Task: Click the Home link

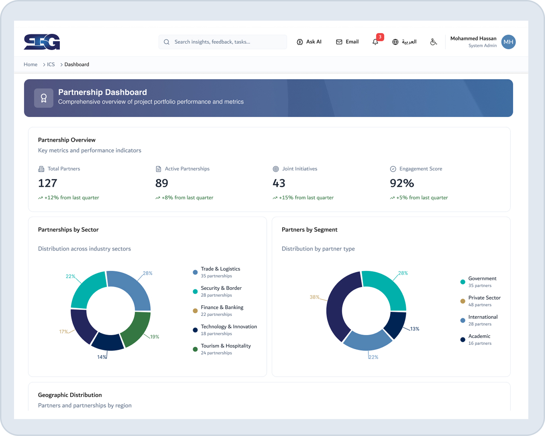Action: [x=30, y=64]
